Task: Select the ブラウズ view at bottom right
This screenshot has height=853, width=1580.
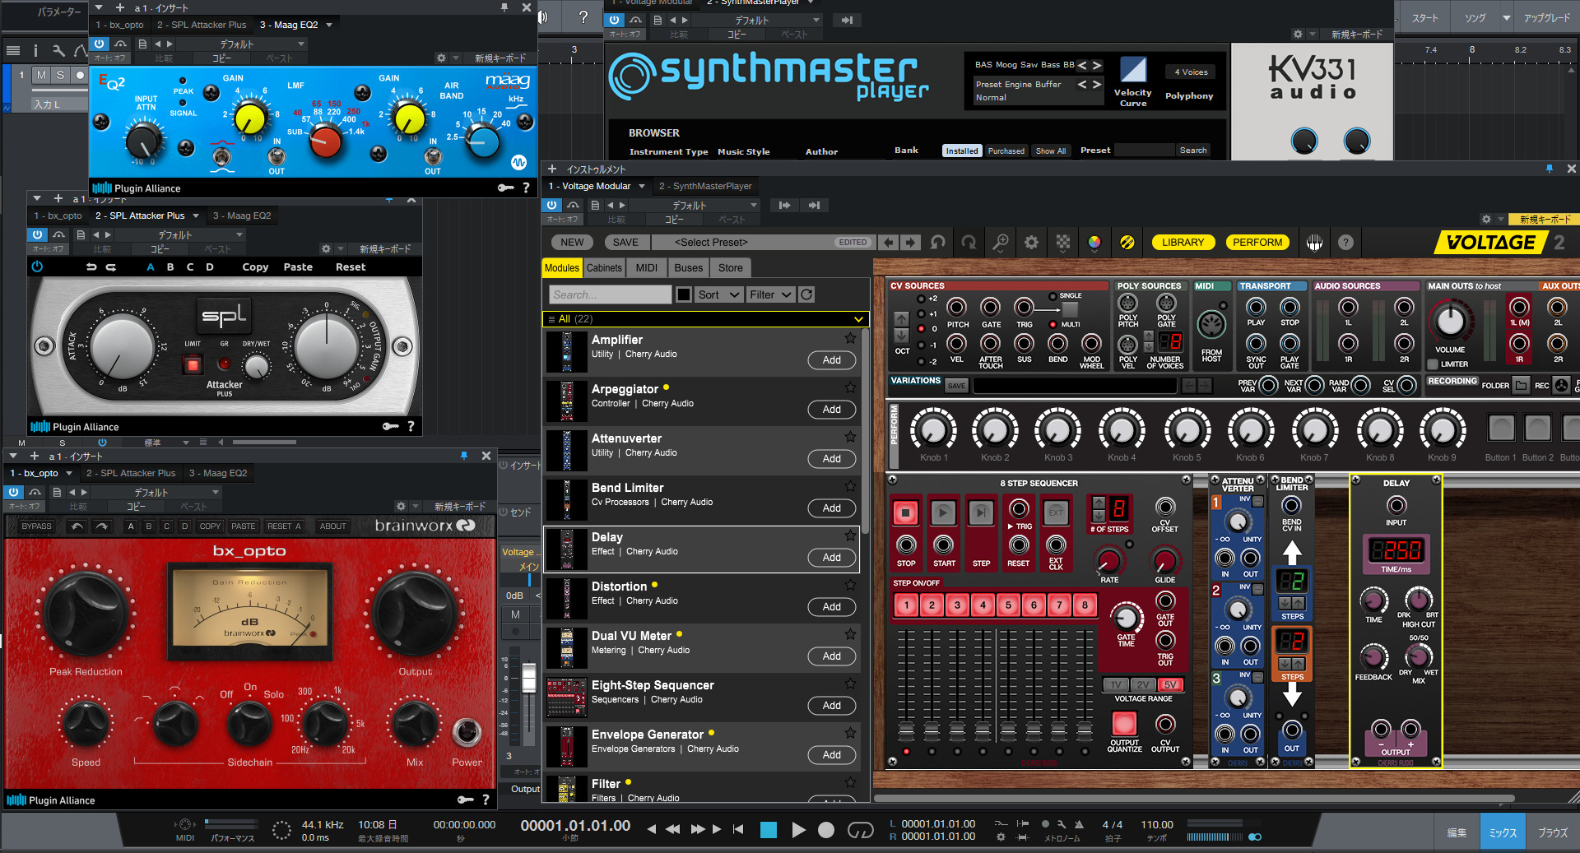Action: (1553, 832)
